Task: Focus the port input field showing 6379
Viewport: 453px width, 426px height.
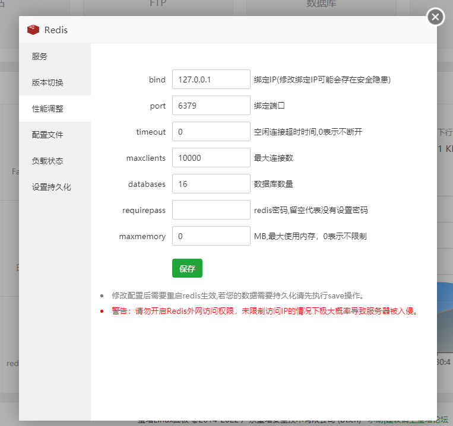Action: 211,106
